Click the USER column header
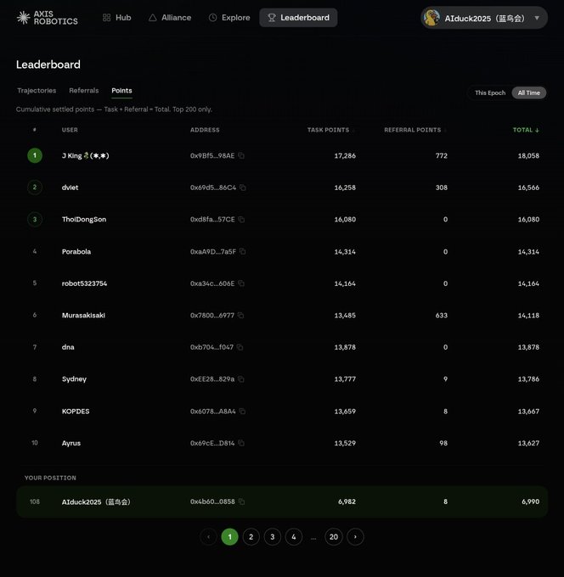The image size is (564, 577). 70,130
